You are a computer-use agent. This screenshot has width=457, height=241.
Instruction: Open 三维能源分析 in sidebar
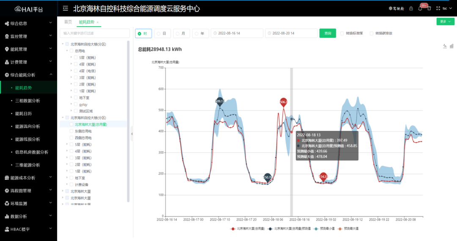pyautogui.click(x=28, y=165)
